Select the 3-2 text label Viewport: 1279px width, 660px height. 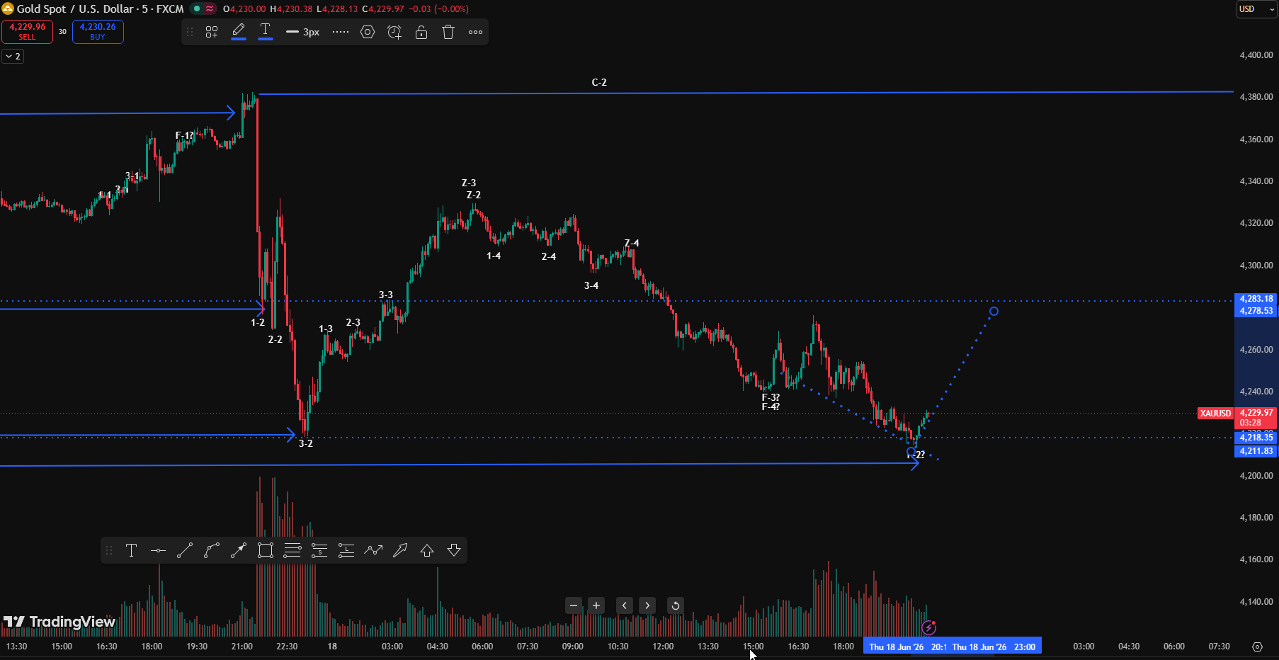[x=305, y=443]
